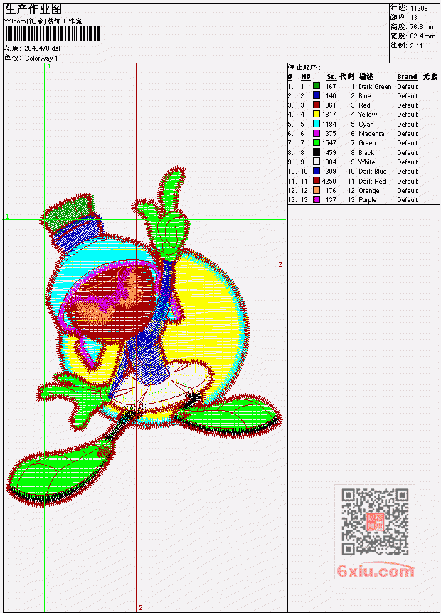The image size is (441, 613).
Task: Click the Red color swatch in row 3
Action: tap(317, 105)
